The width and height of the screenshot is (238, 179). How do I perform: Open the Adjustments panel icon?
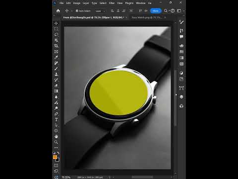tap(181, 73)
